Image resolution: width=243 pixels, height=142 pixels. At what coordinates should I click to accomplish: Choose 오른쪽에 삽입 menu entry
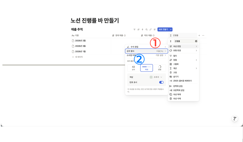click(x=183, y=90)
